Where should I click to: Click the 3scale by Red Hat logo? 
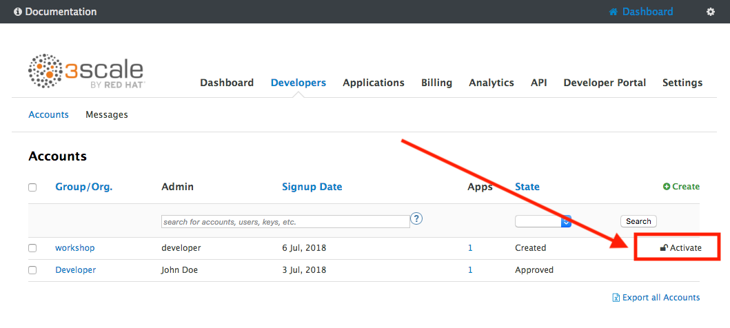point(87,71)
